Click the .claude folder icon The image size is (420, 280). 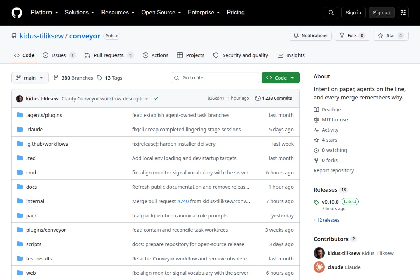(20, 129)
